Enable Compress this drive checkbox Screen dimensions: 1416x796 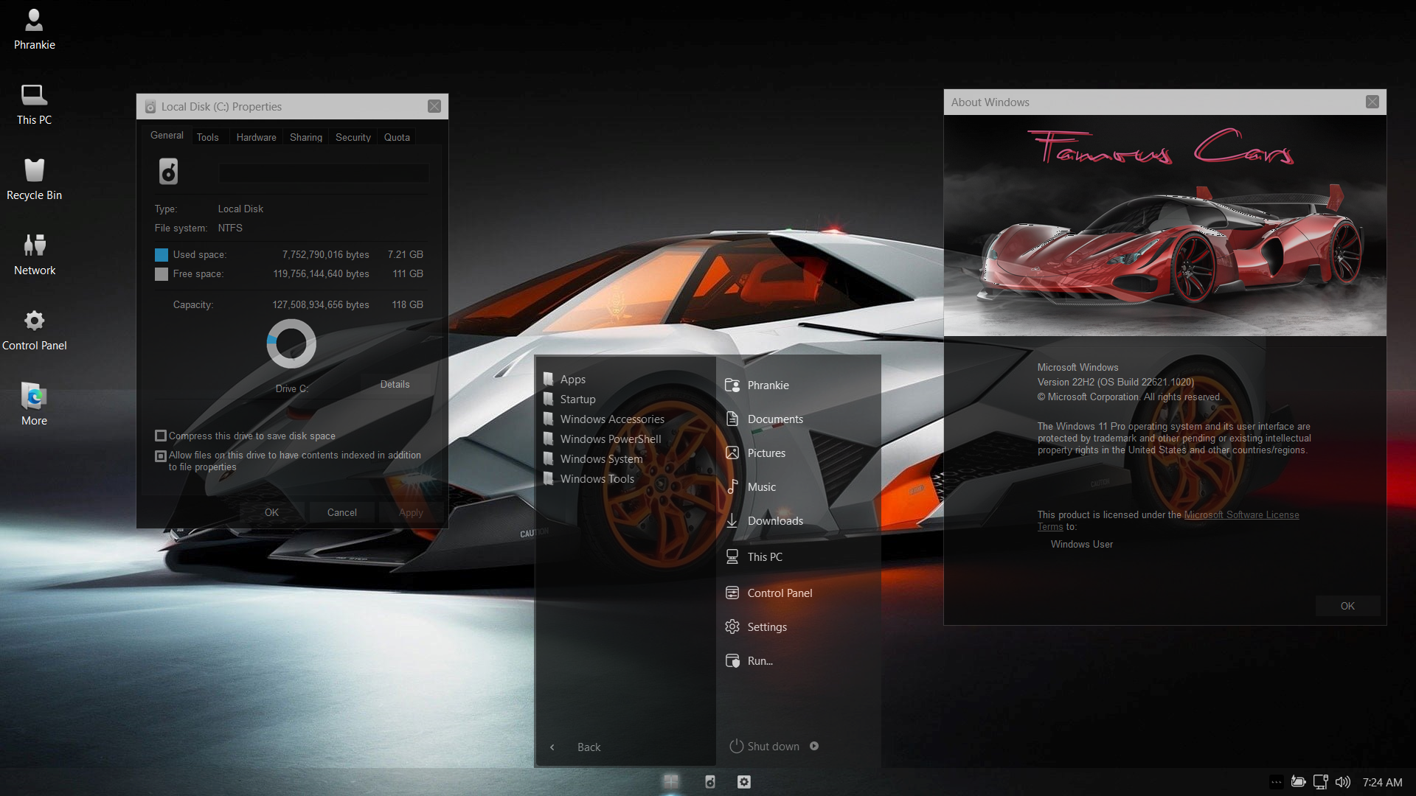coord(161,436)
